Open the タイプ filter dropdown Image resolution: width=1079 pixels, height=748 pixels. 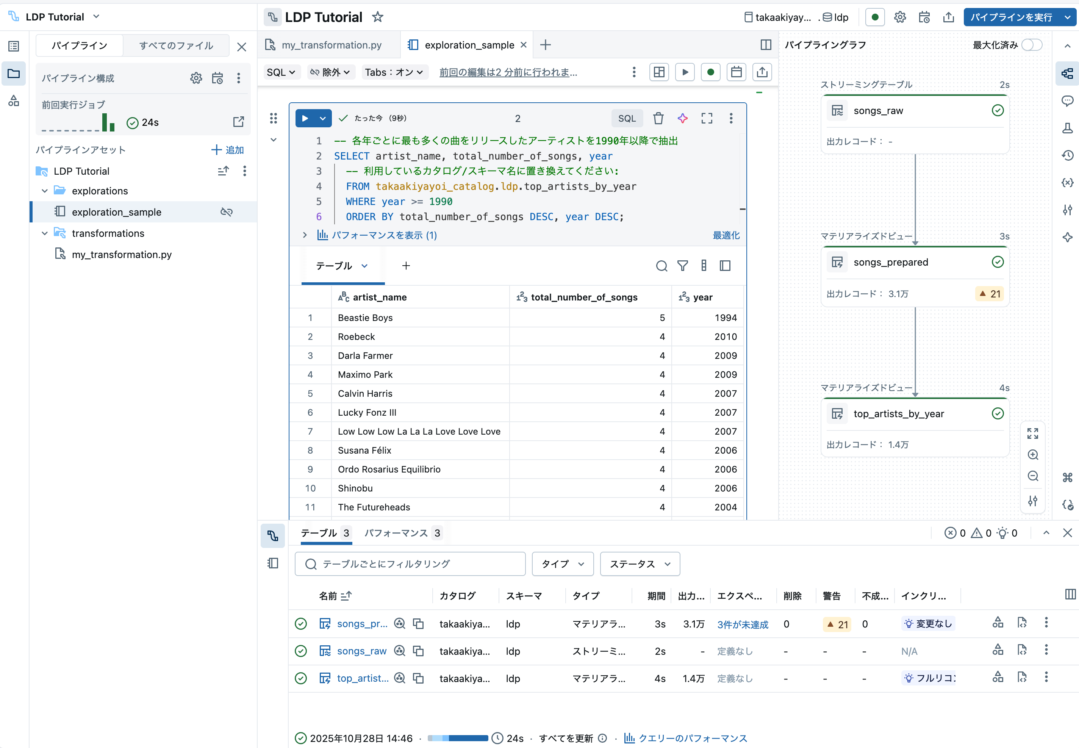(x=562, y=564)
